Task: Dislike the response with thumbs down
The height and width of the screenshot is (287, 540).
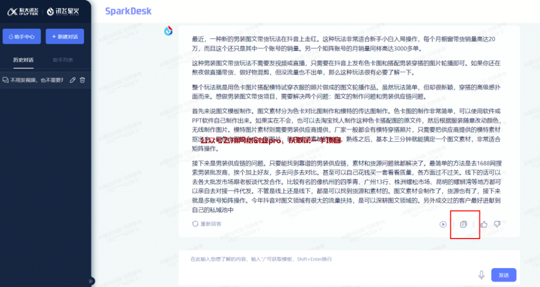Action: 497,224
